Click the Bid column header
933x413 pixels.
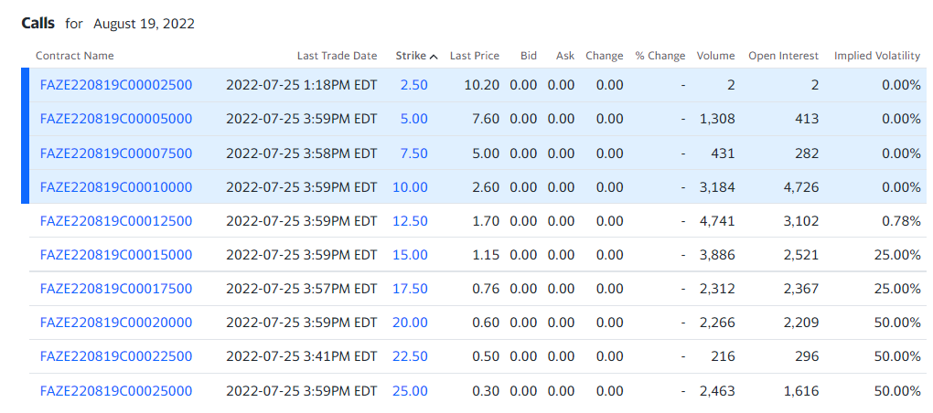[529, 56]
